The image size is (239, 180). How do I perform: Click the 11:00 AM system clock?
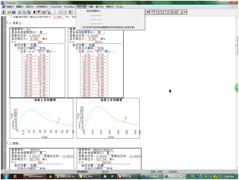coord(229,176)
